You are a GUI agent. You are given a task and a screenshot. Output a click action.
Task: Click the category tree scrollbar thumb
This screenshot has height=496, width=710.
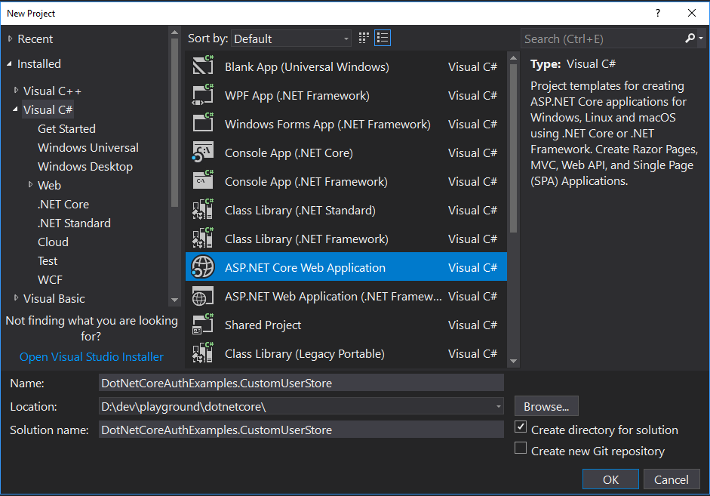(174, 123)
